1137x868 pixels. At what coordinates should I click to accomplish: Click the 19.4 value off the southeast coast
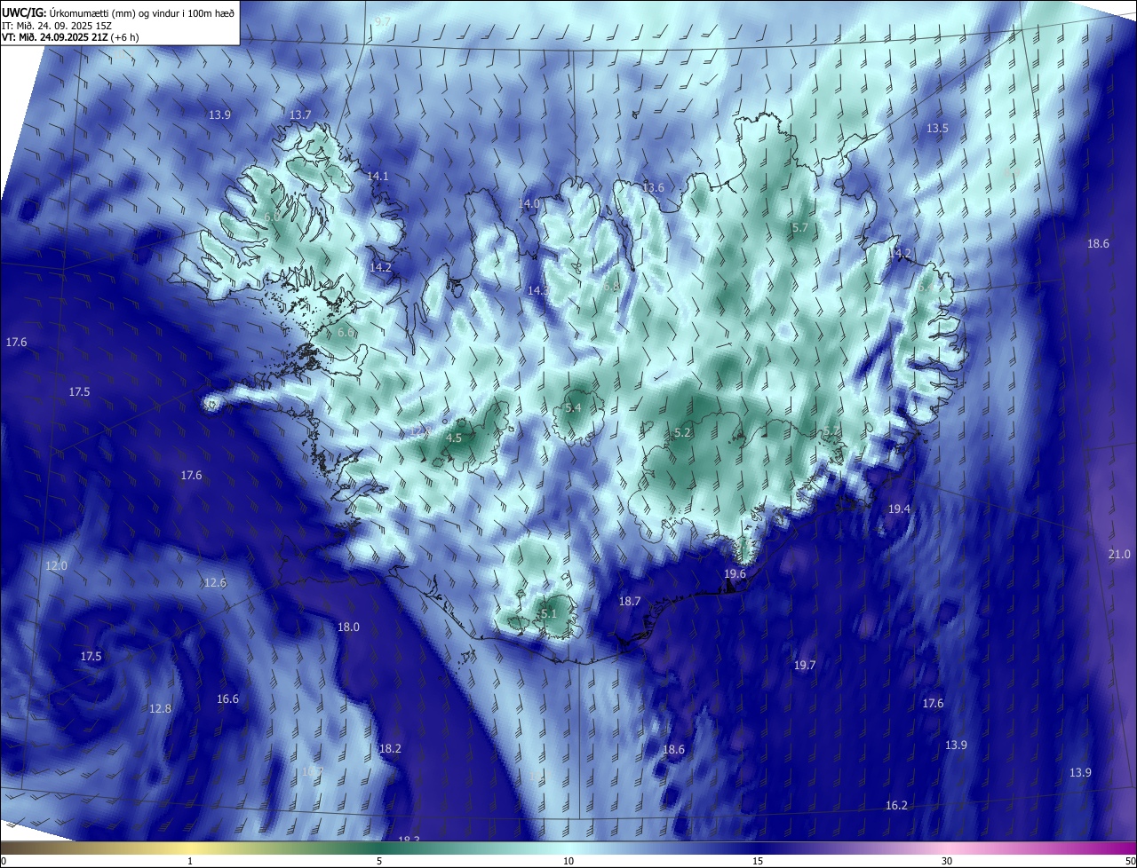899,509
